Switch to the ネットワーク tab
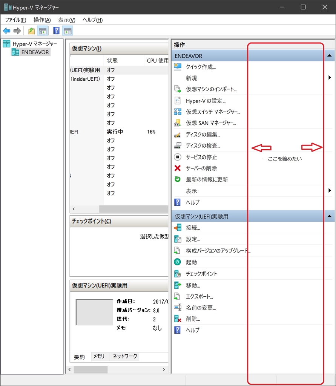Screen dimensions: 336x386 (x=125, y=356)
